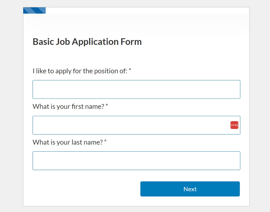Screen dimensions: 270x212
Task: Click the required asterisk beside last name label
Action: pyautogui.click(x=105, y=142)
